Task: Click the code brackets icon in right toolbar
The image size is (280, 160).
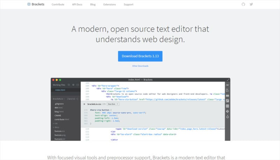Action: tap(227, 106)
